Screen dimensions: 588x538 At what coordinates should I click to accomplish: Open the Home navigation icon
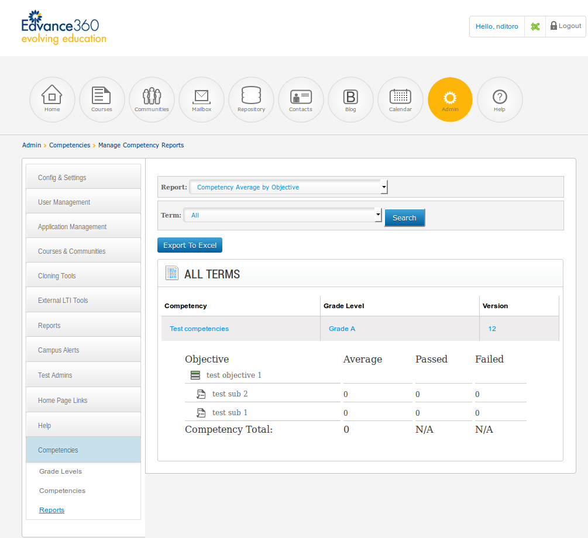[52, 99]
